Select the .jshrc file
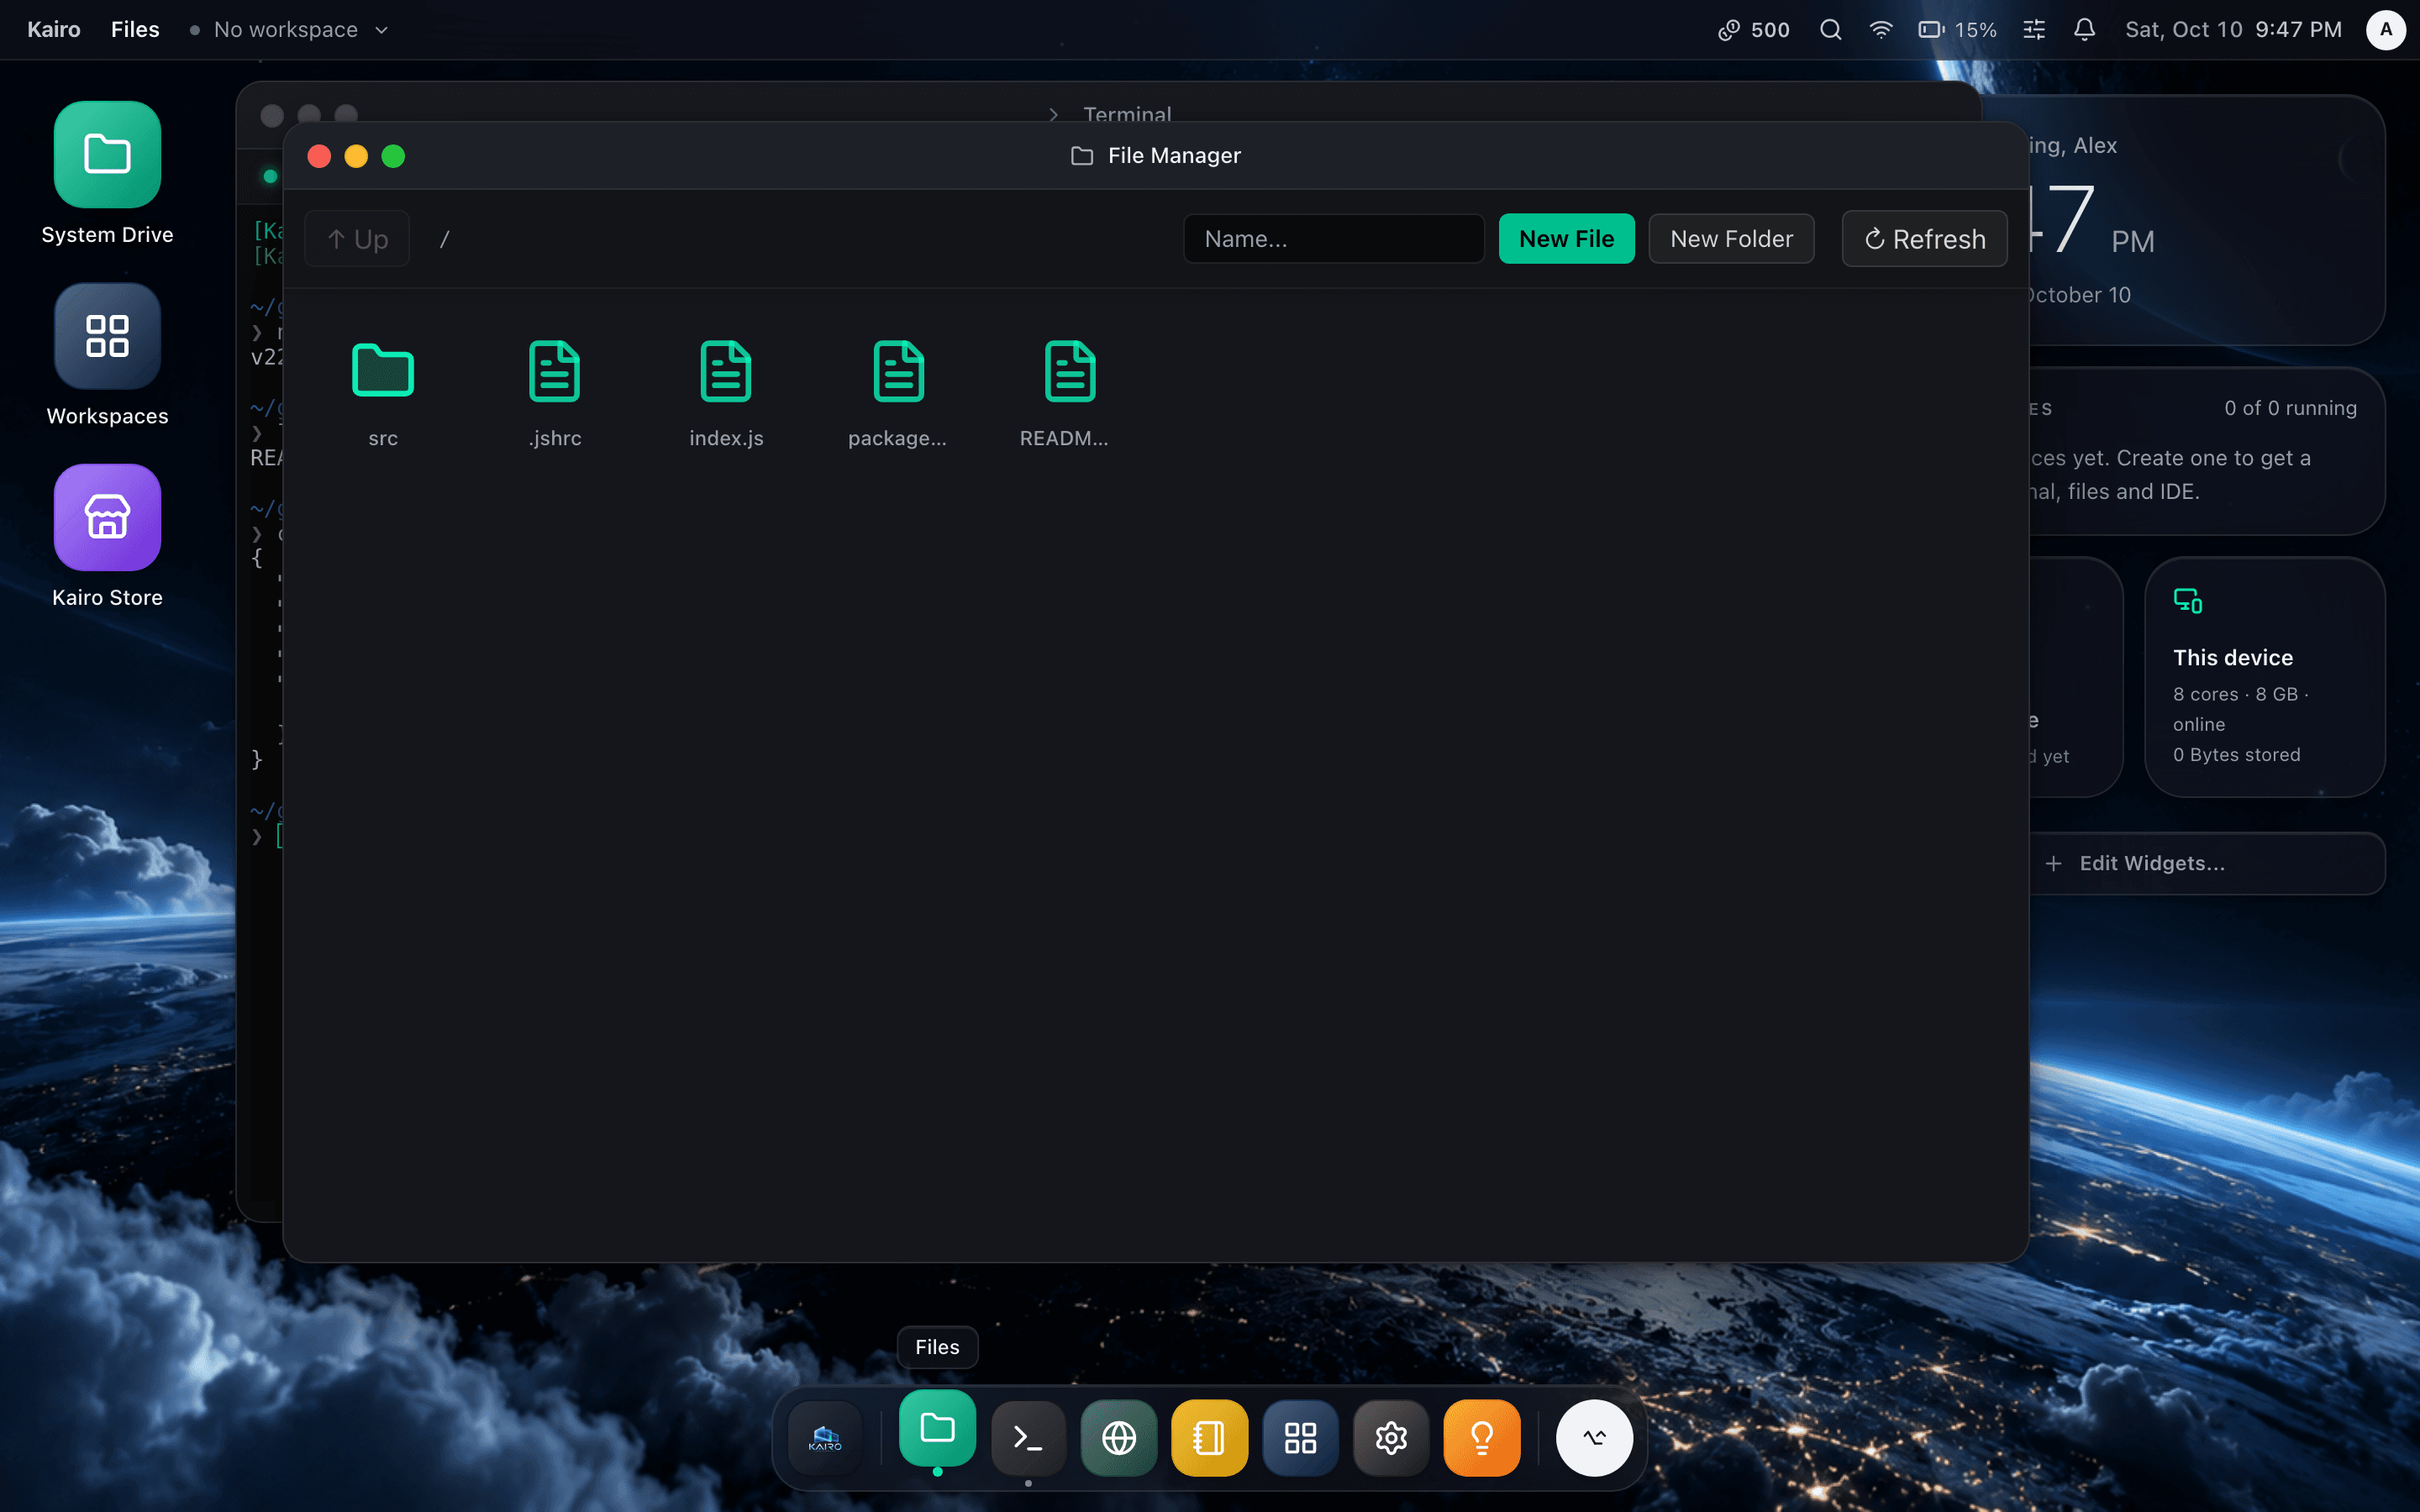 click(x=555, y=394)
